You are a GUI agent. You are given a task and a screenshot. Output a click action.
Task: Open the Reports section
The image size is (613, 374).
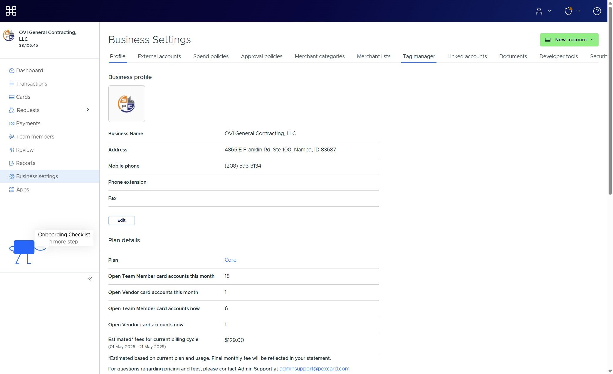[x=26, y=163]
